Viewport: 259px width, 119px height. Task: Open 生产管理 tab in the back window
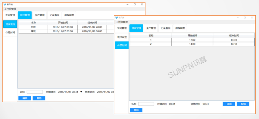[x=40, y=15]
